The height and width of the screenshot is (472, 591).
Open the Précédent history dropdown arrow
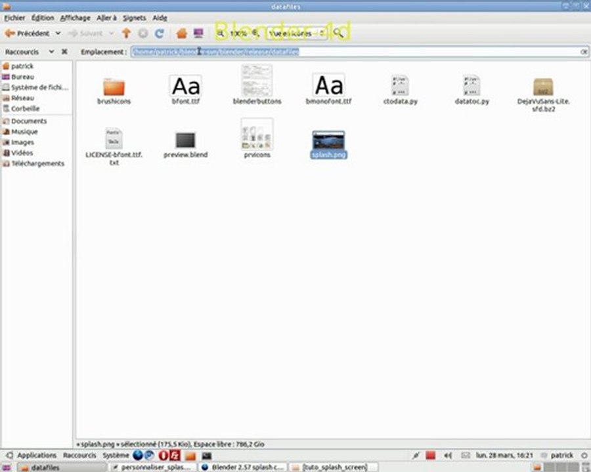pos(58,33)
